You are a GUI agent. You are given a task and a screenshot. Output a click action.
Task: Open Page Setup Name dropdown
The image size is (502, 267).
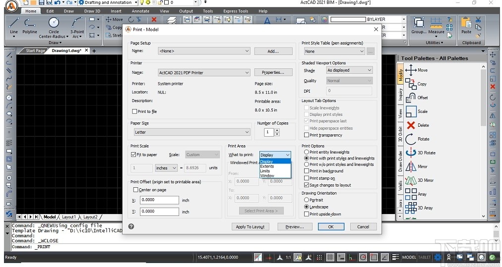point(204,51)
